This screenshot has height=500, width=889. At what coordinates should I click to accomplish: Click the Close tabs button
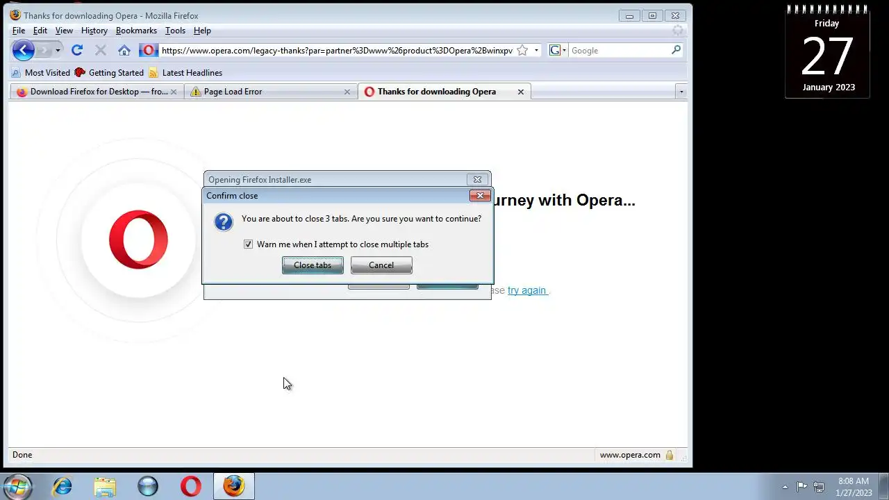point(313,265)
